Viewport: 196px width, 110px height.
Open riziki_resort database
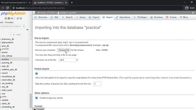[7, 90]
